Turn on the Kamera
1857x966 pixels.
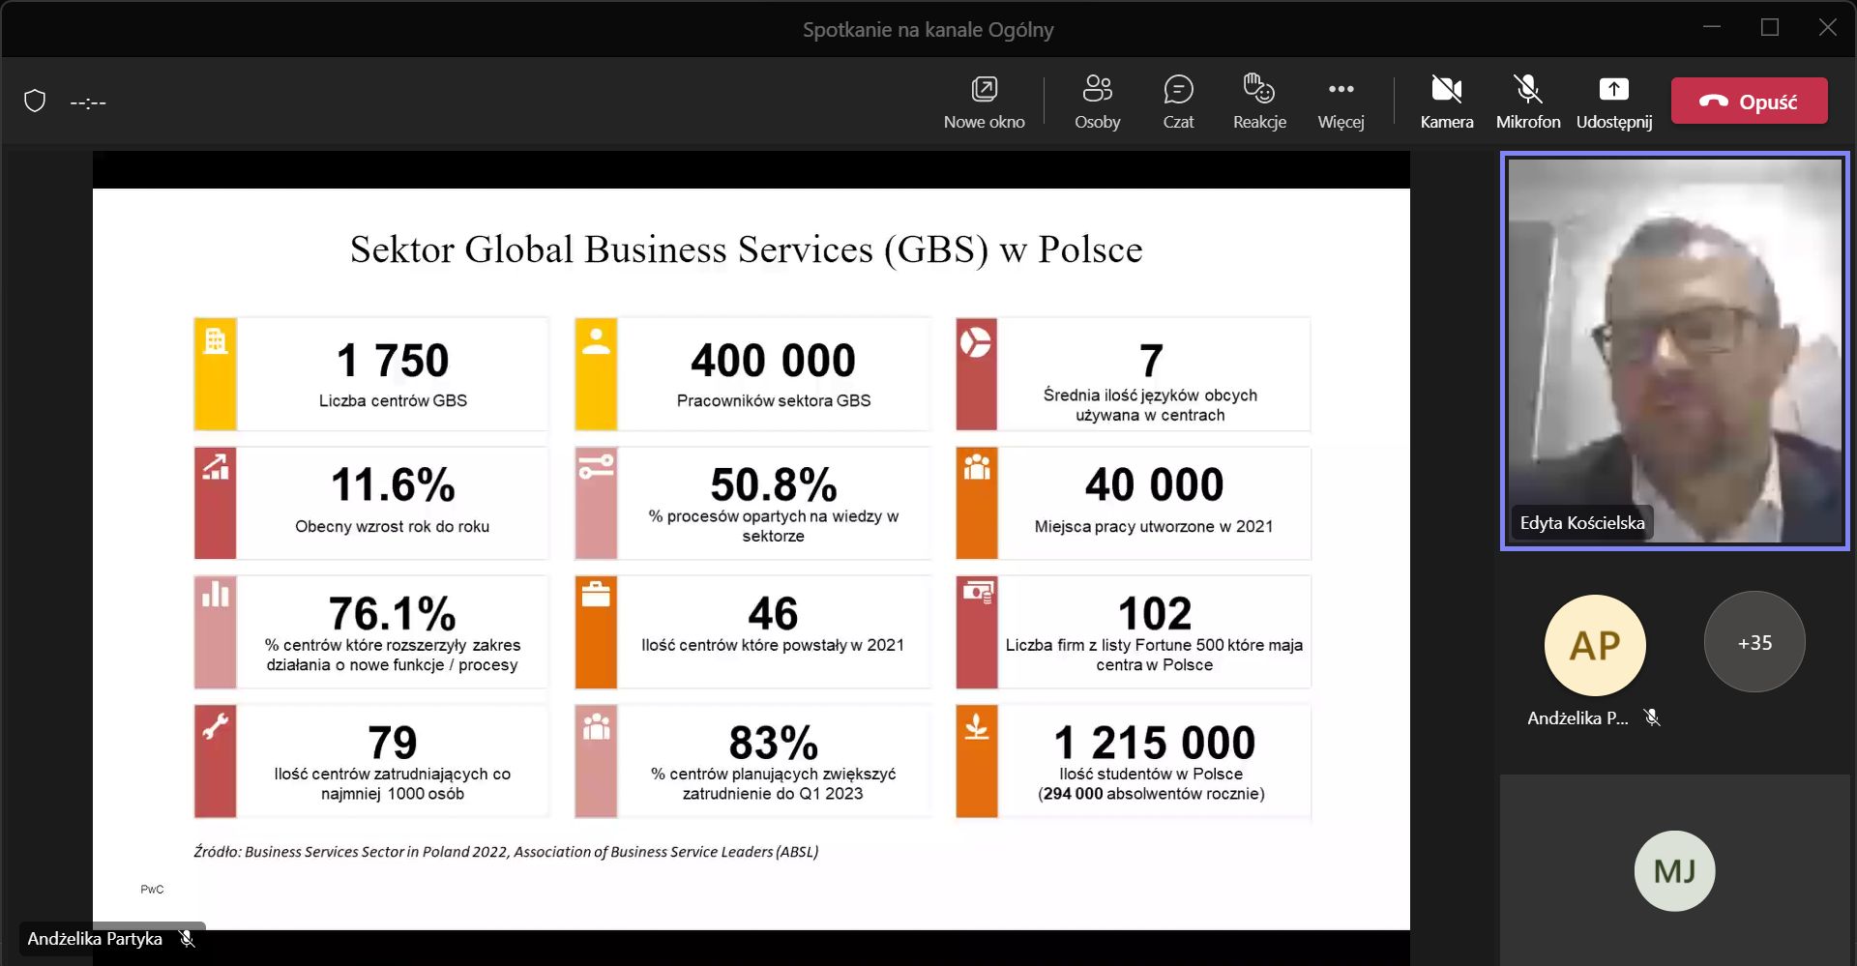tap(1446, 102)
